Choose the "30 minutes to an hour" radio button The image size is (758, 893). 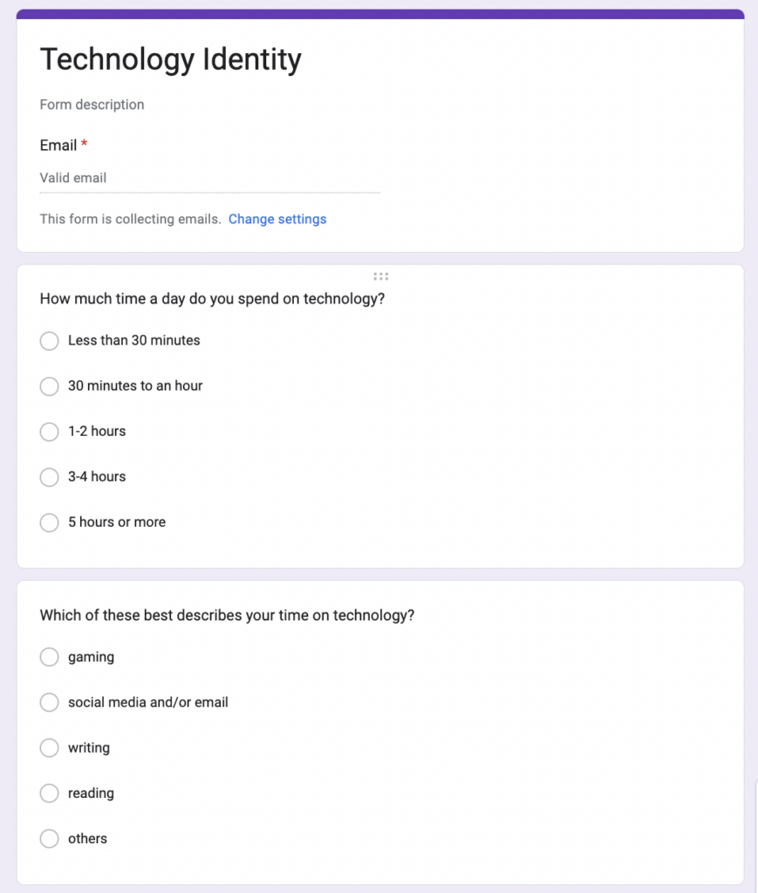[x=50, y=386]
